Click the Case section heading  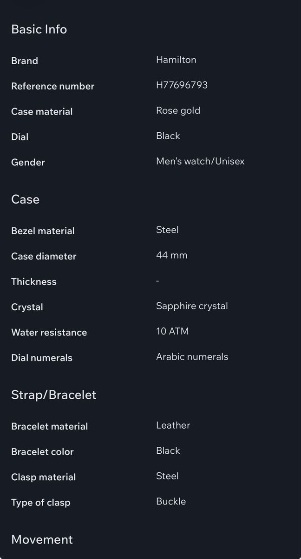point(25,199)
